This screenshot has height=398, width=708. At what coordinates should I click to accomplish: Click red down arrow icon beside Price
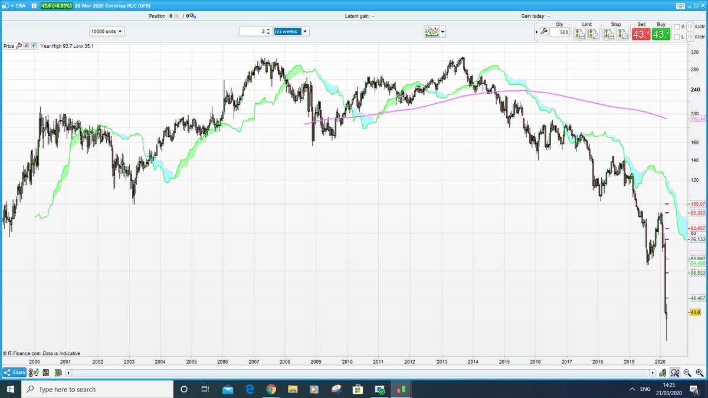[26, 46]
